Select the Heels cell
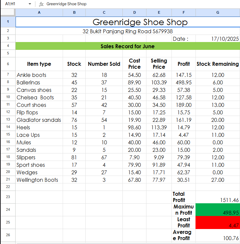Viewport: 240px width, 244px height. [x=39, y=127]
